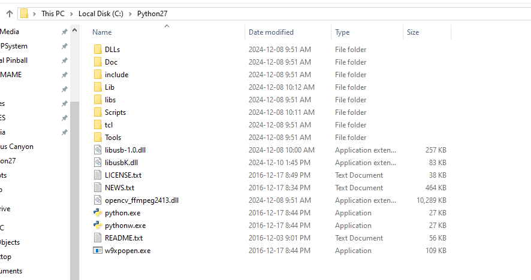The height and width of the screenshot is (280, 531).
Task: Click Python27 in the address path
Action: (x=152, y=14)
